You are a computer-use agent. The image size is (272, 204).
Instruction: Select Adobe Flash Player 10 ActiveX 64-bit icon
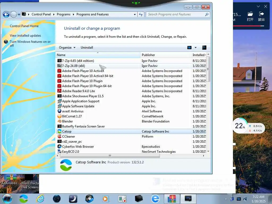59,76
